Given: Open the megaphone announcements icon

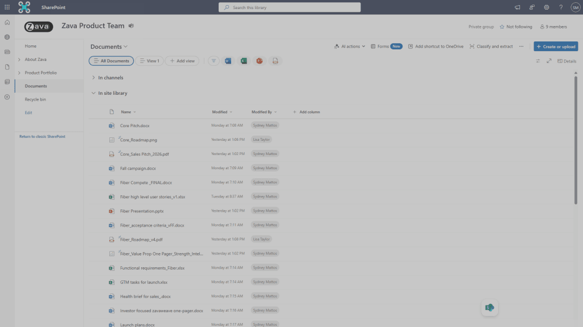Looking at the screenshot, I should [x=517, y=7].
